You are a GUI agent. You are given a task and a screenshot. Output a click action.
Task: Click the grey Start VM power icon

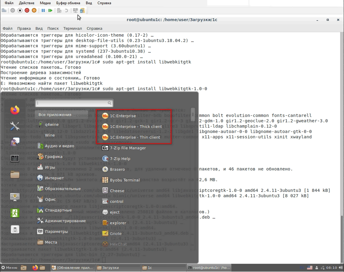point(13,10)
